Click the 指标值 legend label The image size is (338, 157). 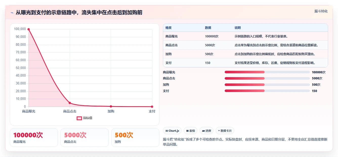pos(88,118)
